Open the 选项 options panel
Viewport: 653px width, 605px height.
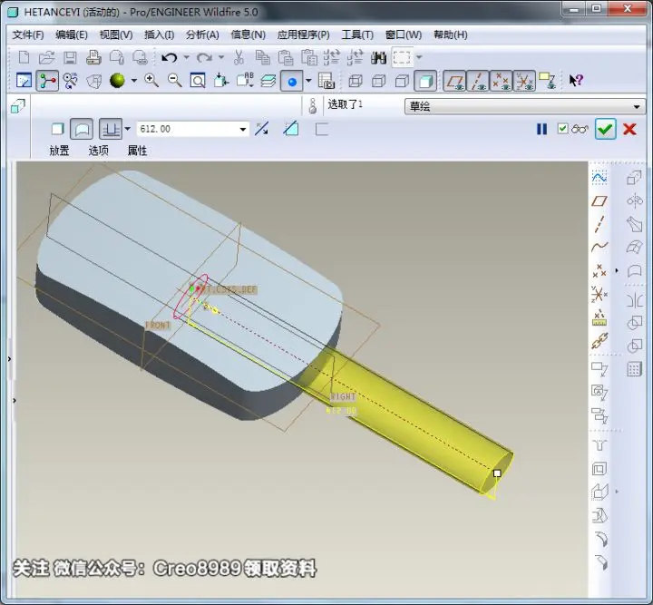pyautogui.click(x=98, y=151)
